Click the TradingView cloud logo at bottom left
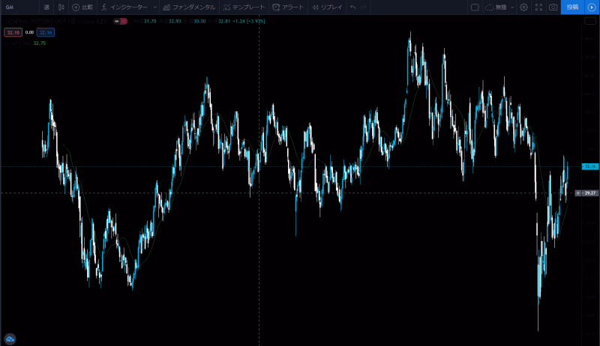Viewport: 600px width, 346px height. click(10, 339)
